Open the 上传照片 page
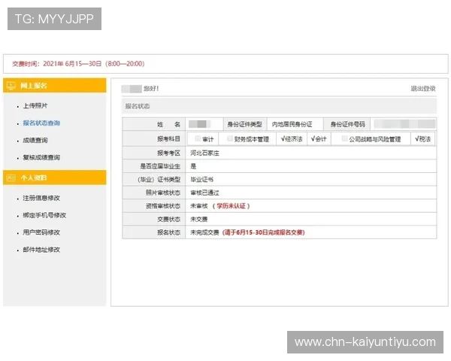451x361 pixels. [35, 105]
